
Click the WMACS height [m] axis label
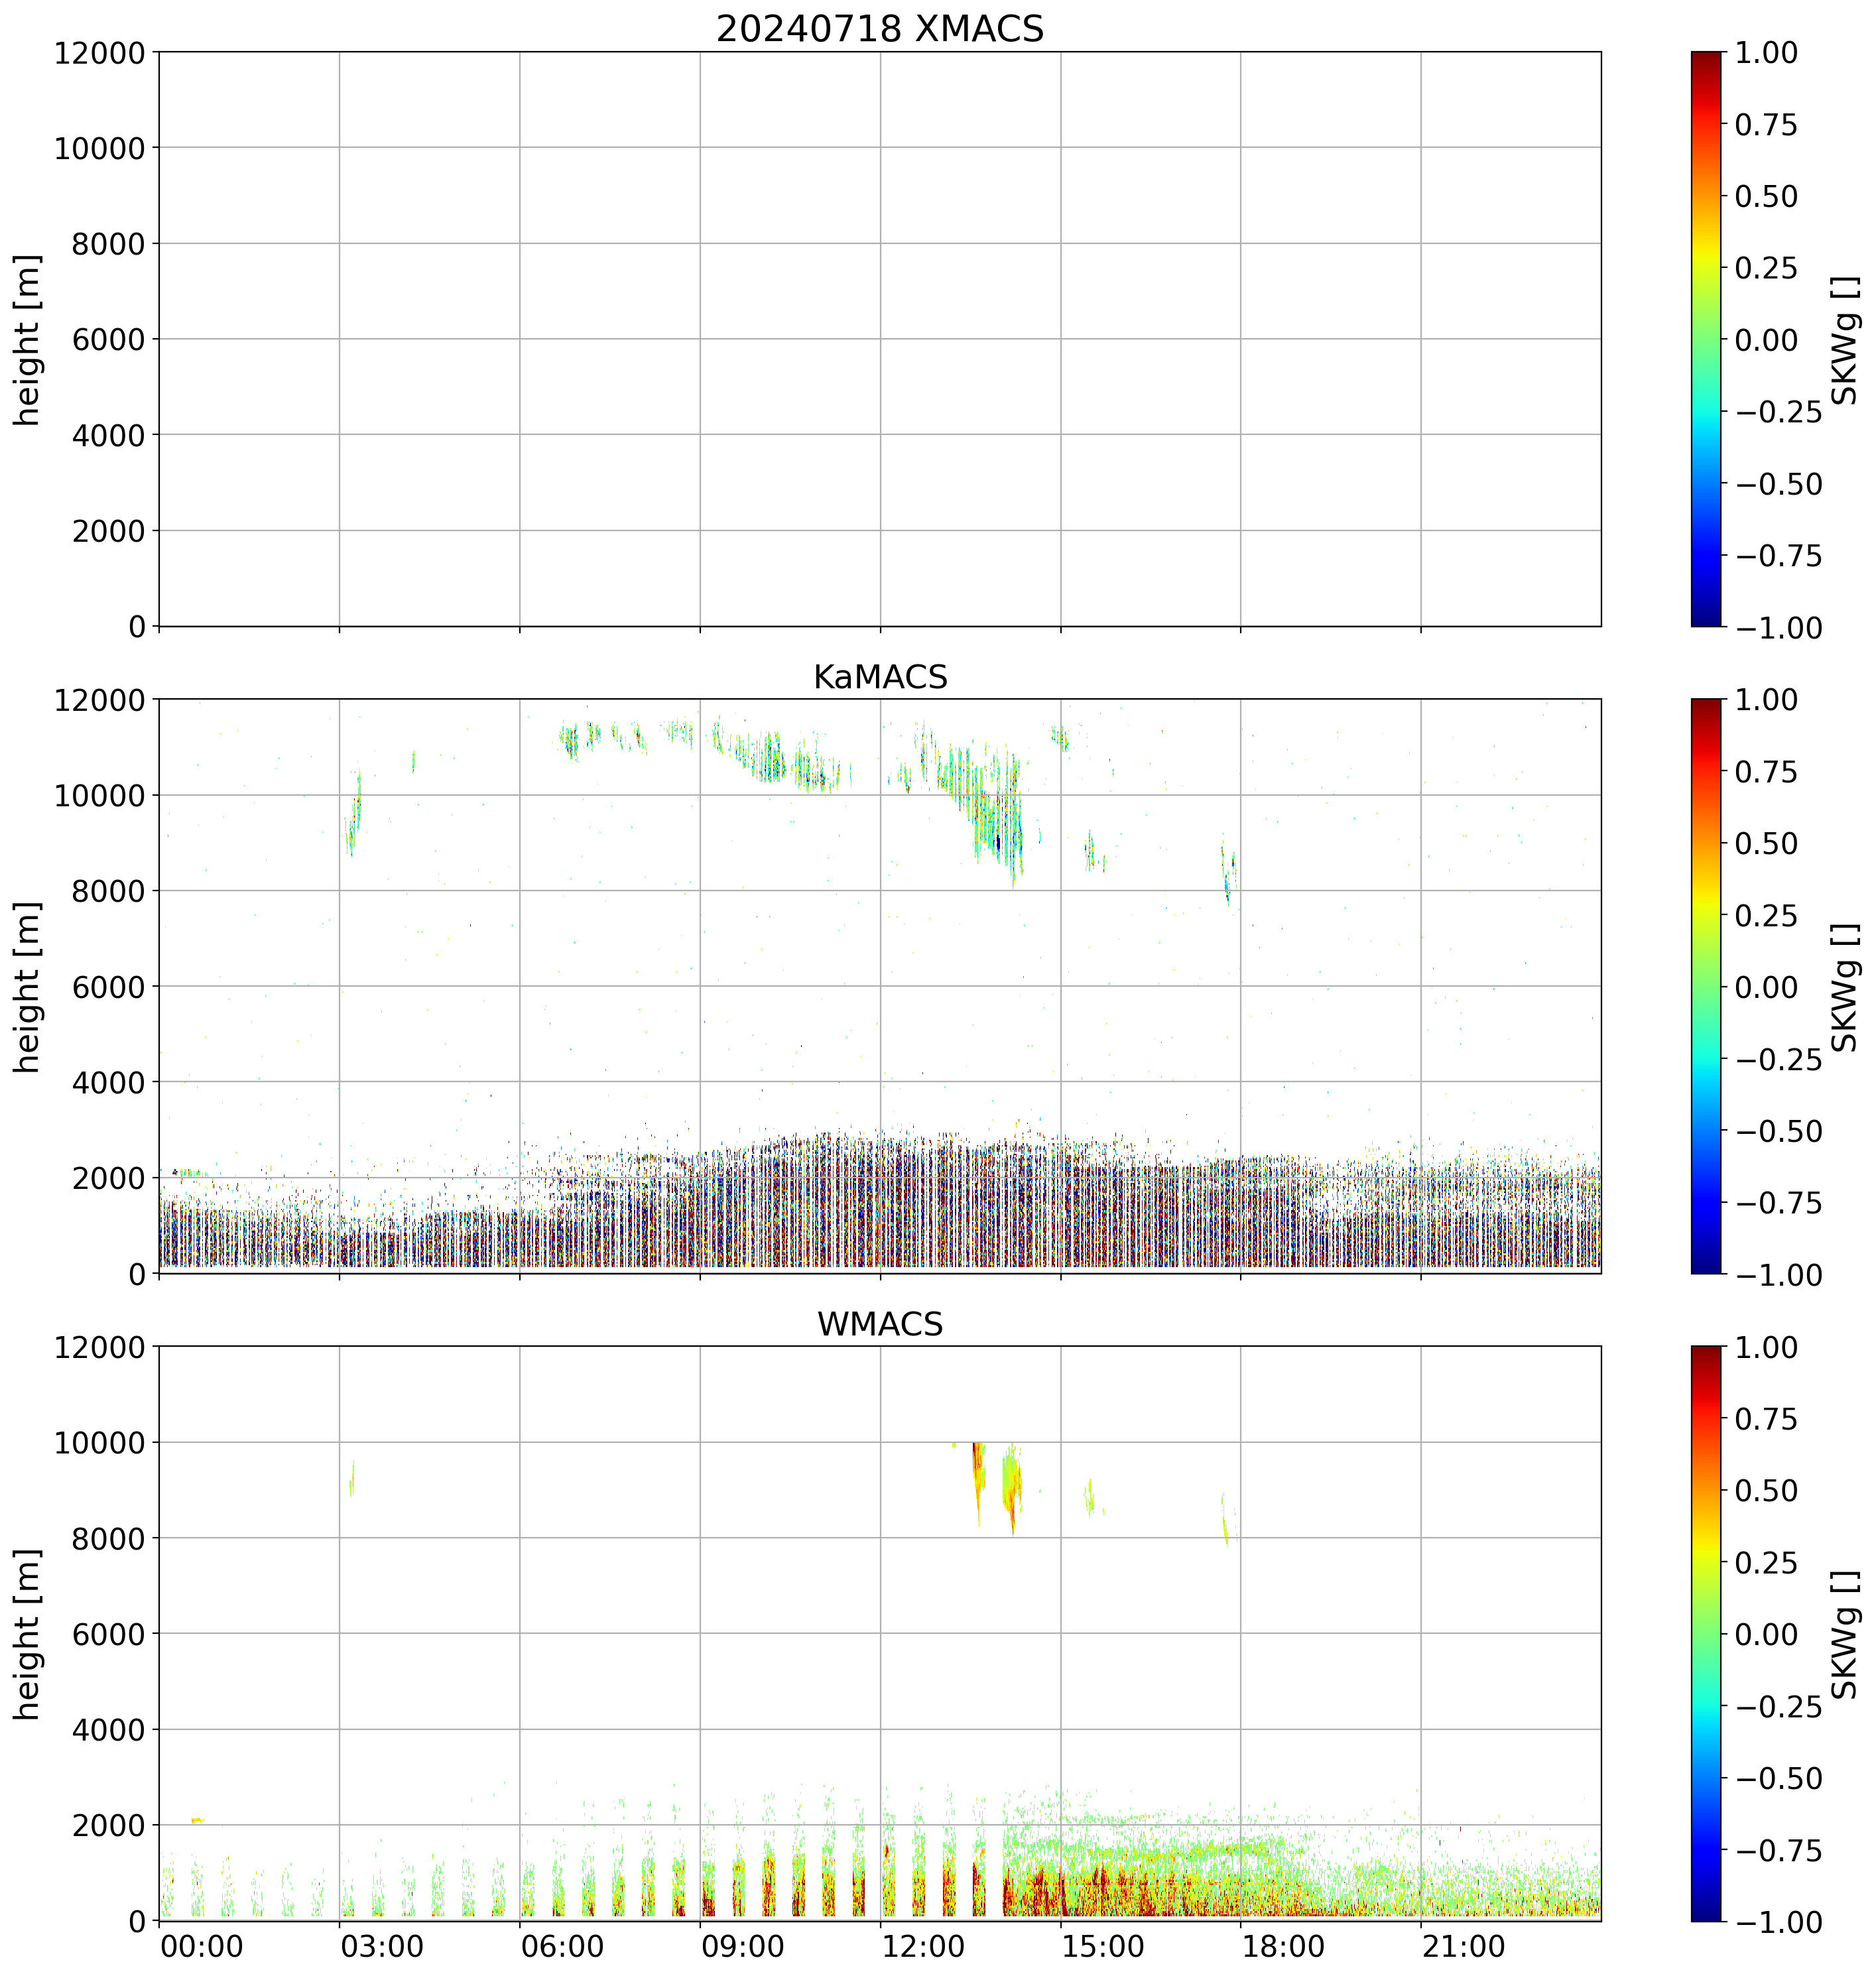point(28,1634)
